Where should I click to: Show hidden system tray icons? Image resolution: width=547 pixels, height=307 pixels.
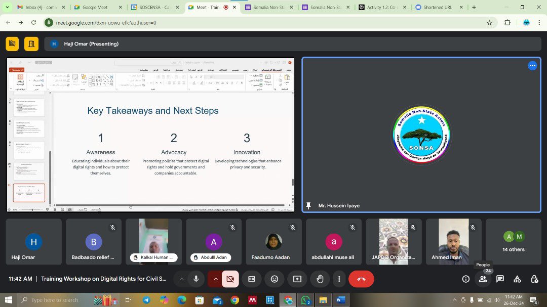pyautogui.click(x=454, y=300)
